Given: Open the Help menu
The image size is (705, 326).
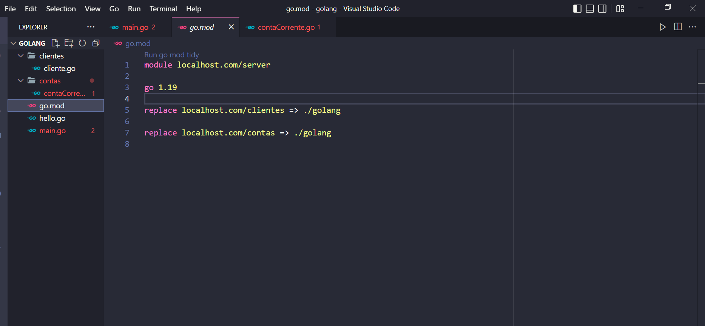Looking at the screenshot, I should tap(194, 8).
